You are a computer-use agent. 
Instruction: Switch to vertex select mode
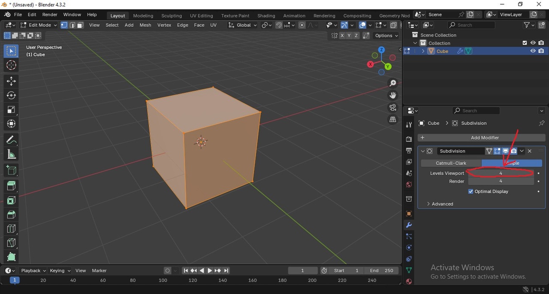point(64,25)
